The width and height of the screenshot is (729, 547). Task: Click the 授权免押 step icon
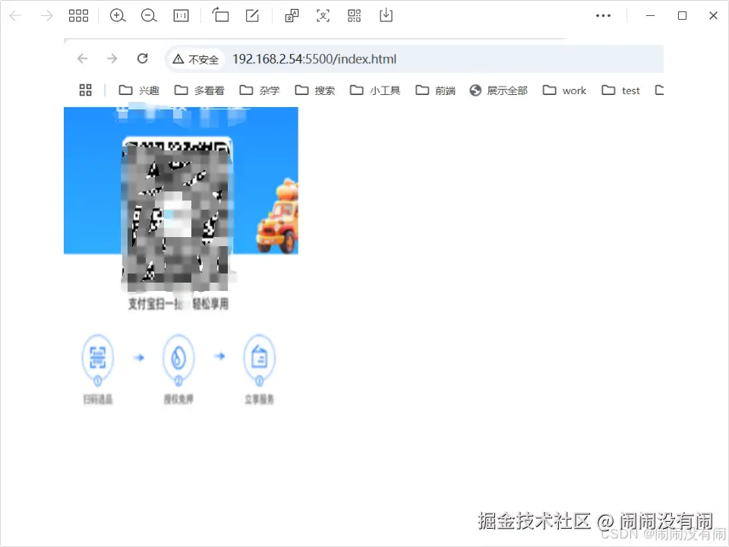[x=178, y=357]
